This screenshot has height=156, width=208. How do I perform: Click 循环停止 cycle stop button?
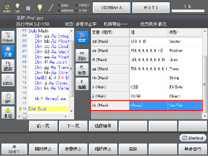pyautogui.click(x=103, y=149)
